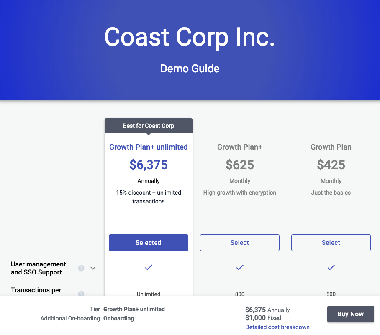
Task: Click the Growth Plan+ heading
Action: tap(240, 147)
